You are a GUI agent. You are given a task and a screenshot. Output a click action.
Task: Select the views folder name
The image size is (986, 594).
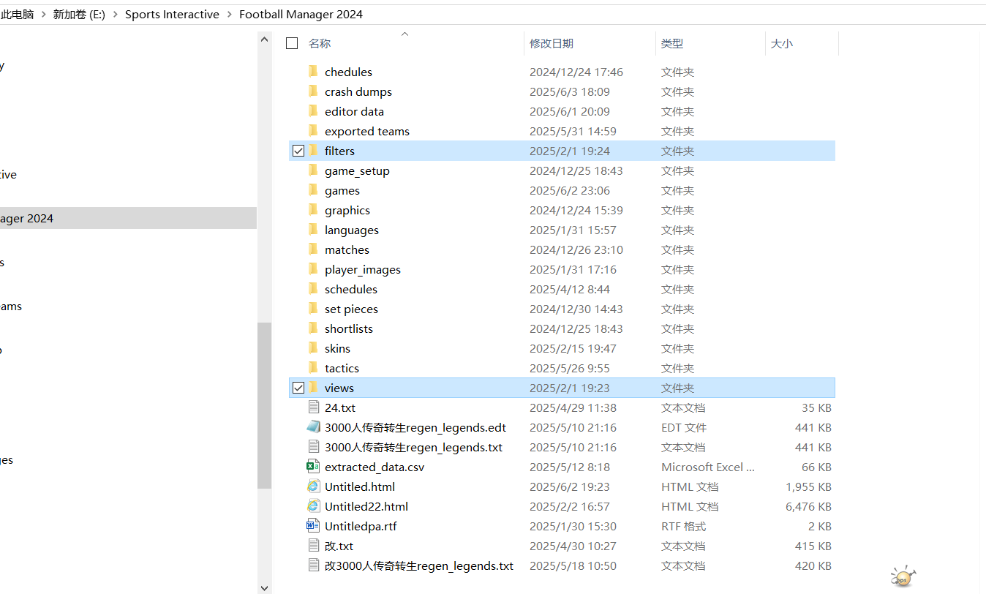click(x=339, y=388)
